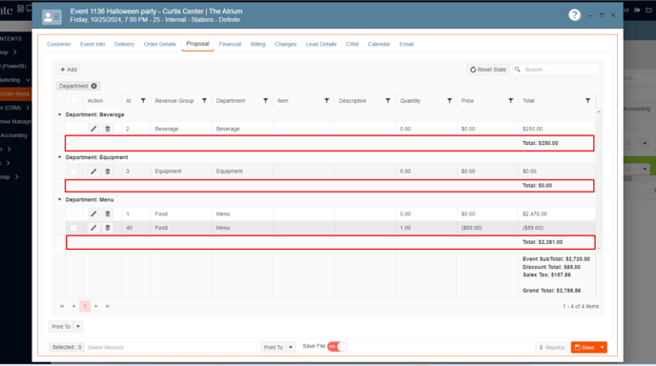The image size is (656, 366).
Task: Collapse the Department: Equipment group
Action: 59,157
